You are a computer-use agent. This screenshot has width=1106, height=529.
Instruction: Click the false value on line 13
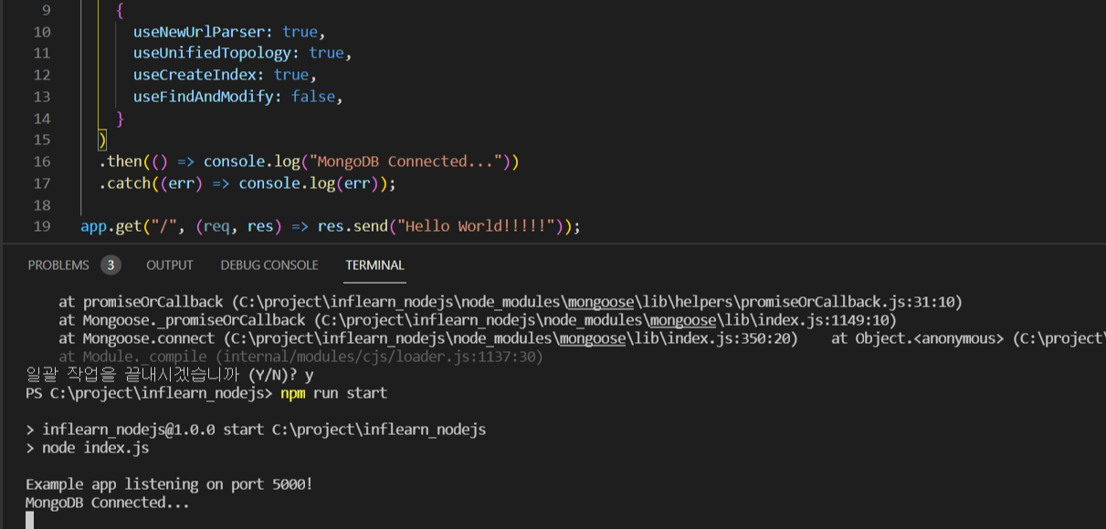click(x=313, y=97)
